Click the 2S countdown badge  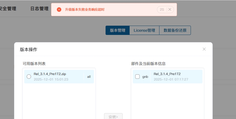tap(162, 10)
